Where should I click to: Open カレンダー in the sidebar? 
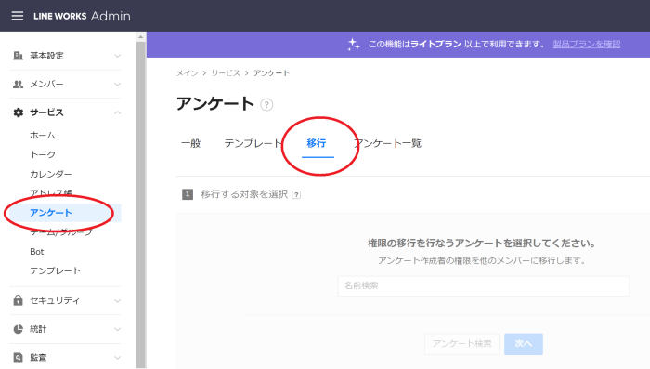pyautogui.click(x=50, y=174)
